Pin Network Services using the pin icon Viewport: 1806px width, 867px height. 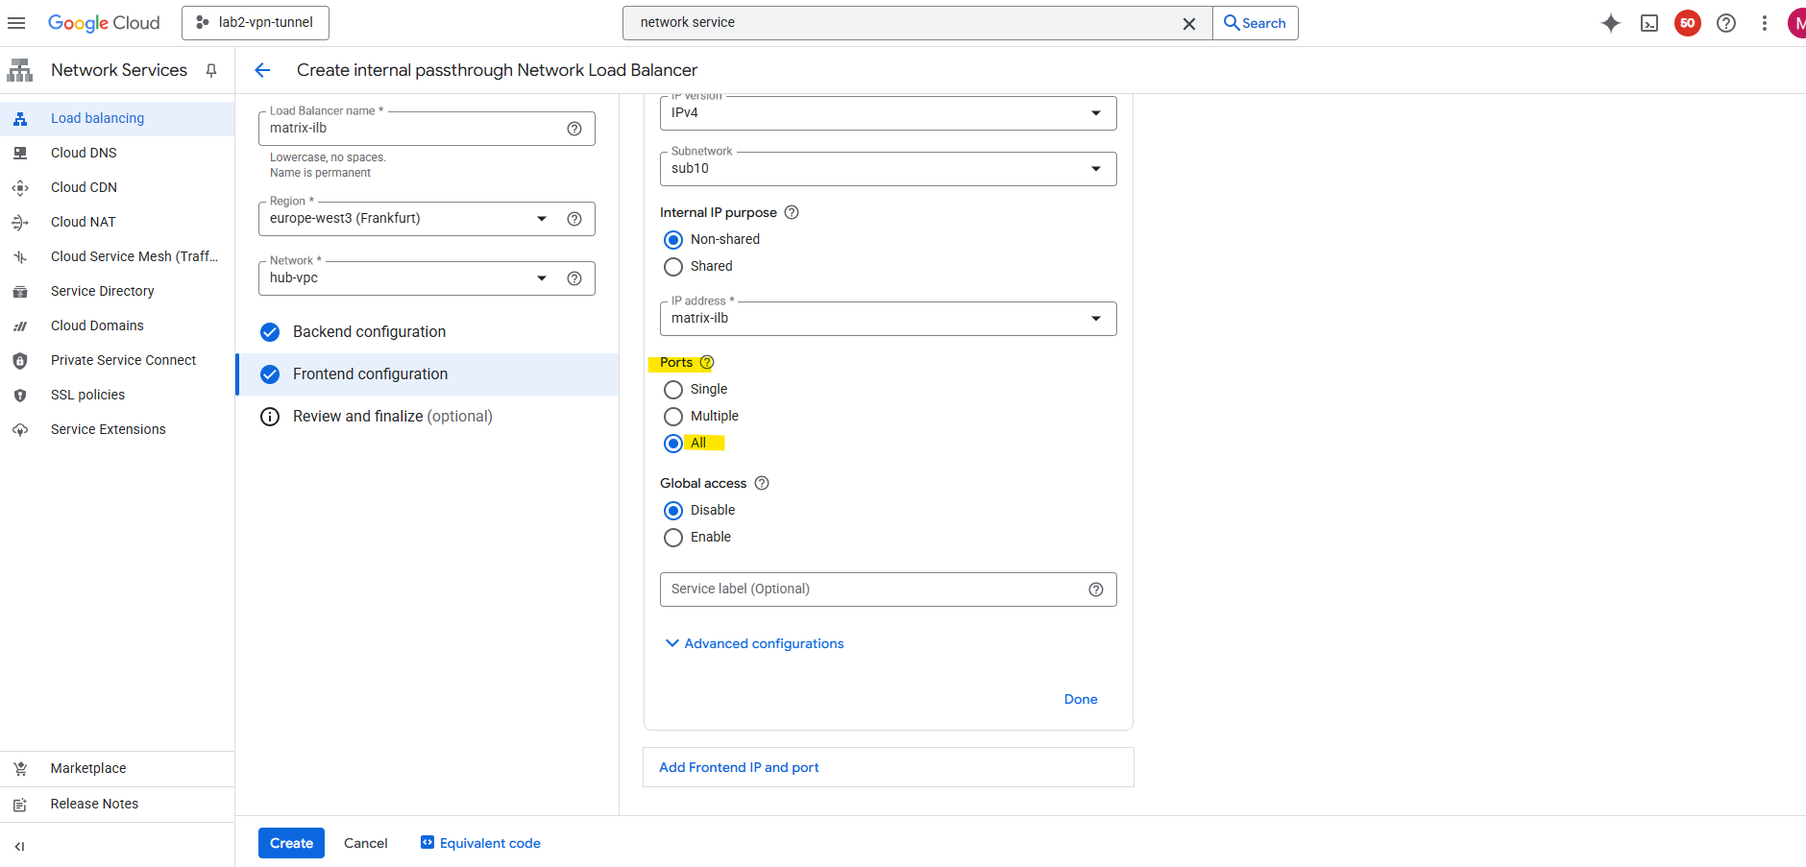pos(211,70)
